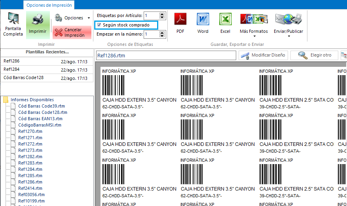The height and width of the screenshot is (206, 347).
Task: Click the Informes Disponibles folder icon
Action: 6,100
